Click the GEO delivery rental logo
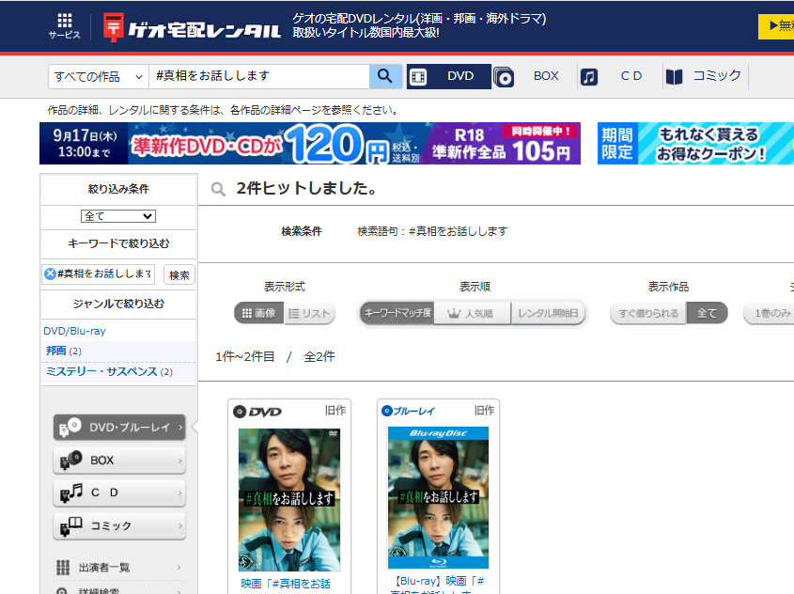Image resolution: width=794 pixels, height=594 pixels. tap(192, 28)
